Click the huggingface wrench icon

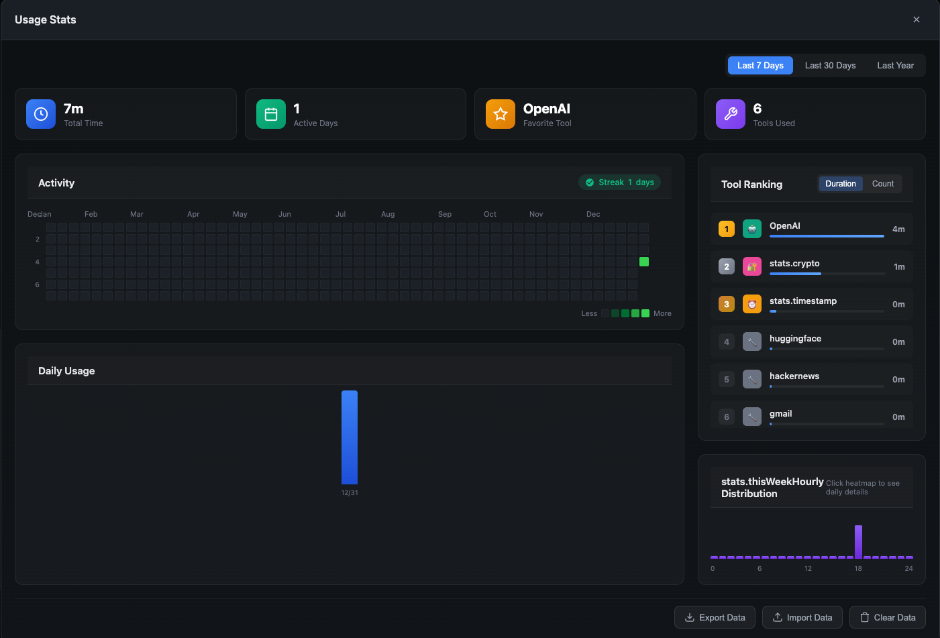pos(751,341)
